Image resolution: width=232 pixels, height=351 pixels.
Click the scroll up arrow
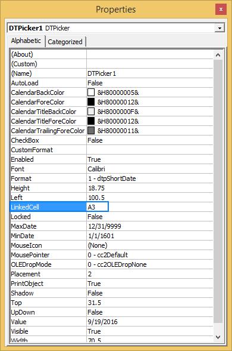(x=218, y=55)
